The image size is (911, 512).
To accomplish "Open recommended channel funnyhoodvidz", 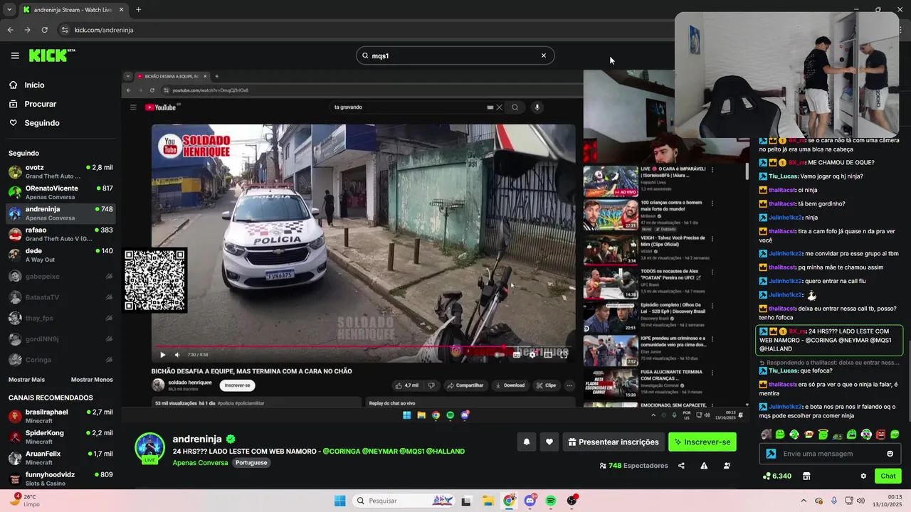I will 60,478.
